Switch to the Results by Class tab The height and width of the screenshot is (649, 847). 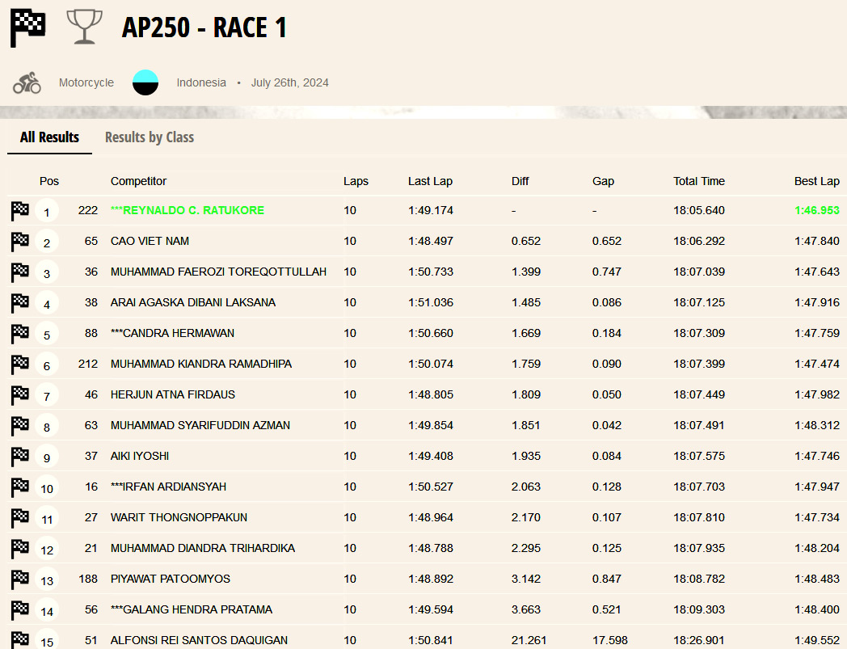pyautogui.click(x=150, y=137)
